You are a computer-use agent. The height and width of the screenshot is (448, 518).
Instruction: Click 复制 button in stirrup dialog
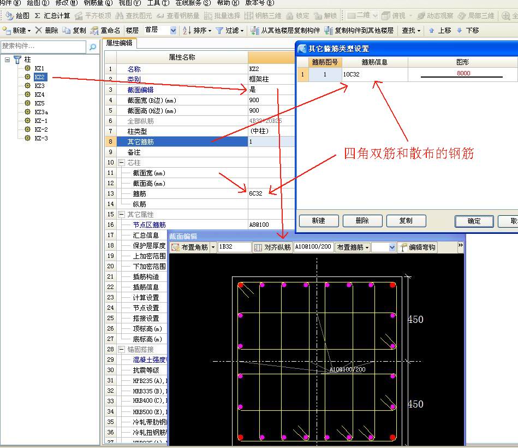pyautogui.click(x=406, y=221)
